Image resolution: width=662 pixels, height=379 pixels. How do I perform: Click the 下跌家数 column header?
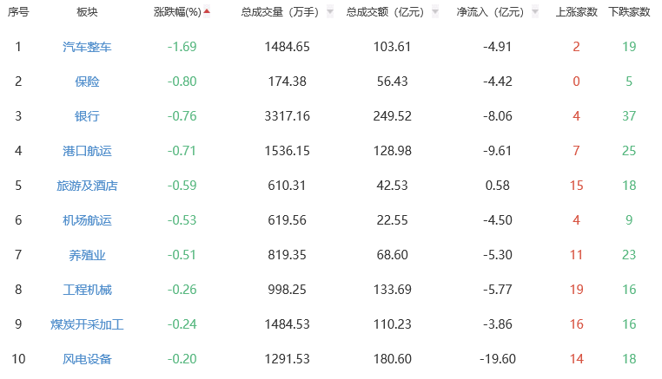coord(629,12)
